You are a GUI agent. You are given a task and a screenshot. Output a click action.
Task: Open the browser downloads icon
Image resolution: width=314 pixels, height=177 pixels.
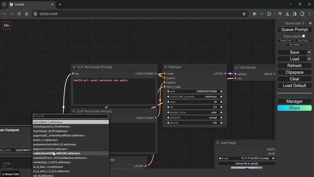[288, 14]
